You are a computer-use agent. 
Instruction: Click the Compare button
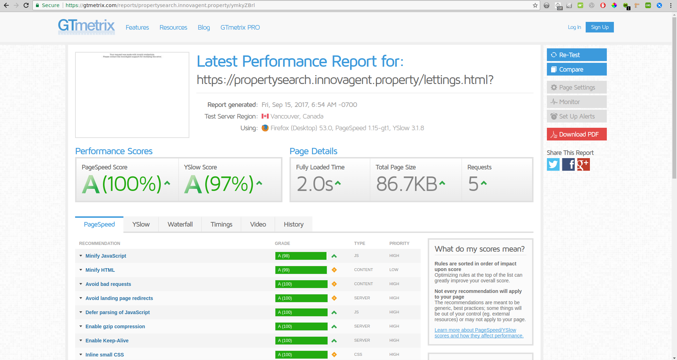(x=577, y=69)
